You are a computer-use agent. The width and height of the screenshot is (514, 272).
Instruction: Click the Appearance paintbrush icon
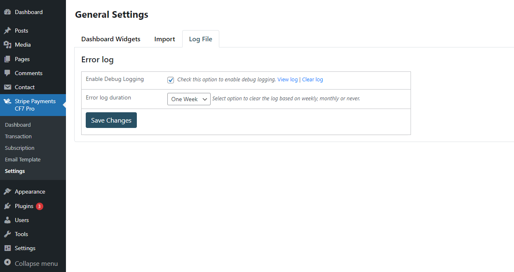pyautogui.click(x=7, y=192)
